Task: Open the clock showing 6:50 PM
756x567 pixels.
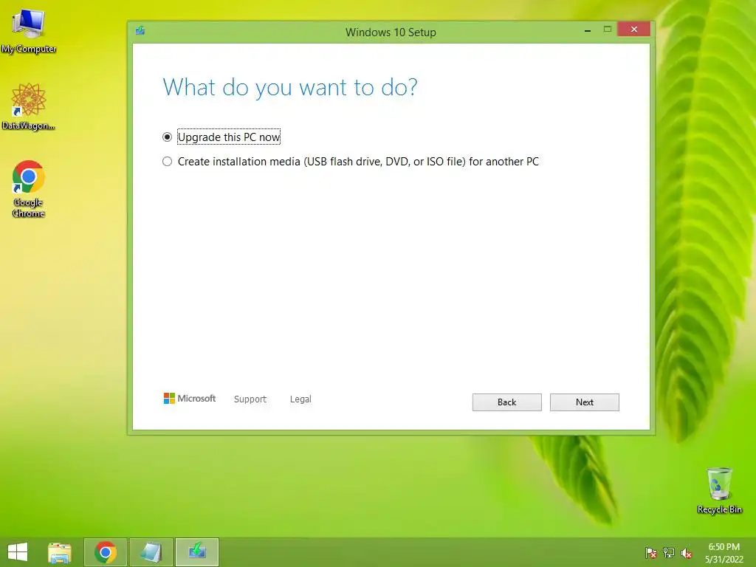Action: 724,552
